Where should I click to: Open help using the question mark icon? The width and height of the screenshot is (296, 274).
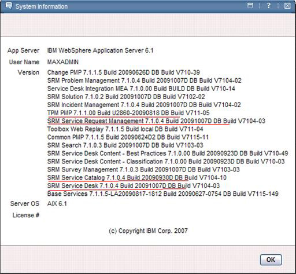click(x=268, y=6)
